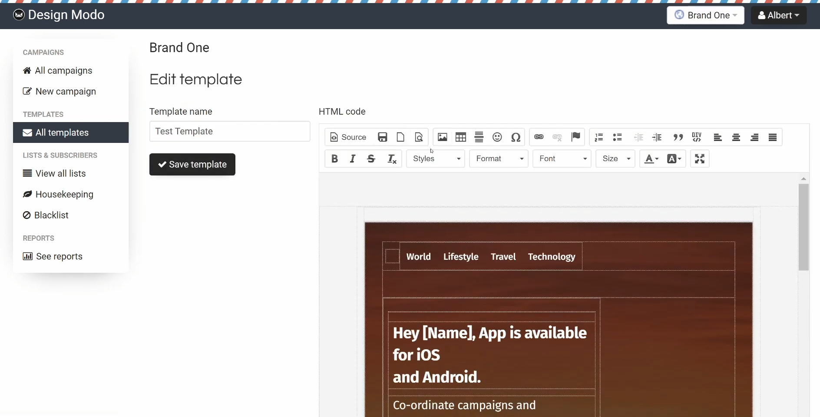Open the text color picker
The image size is (820, 417).
point(651,159)
